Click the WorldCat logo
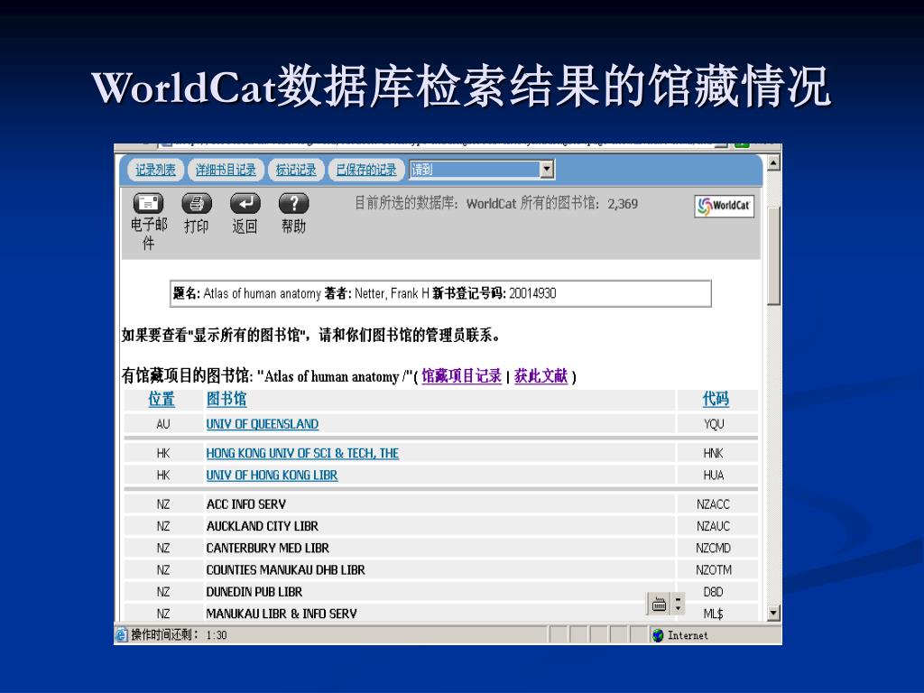The image size is (924, 693). [725, 206]
